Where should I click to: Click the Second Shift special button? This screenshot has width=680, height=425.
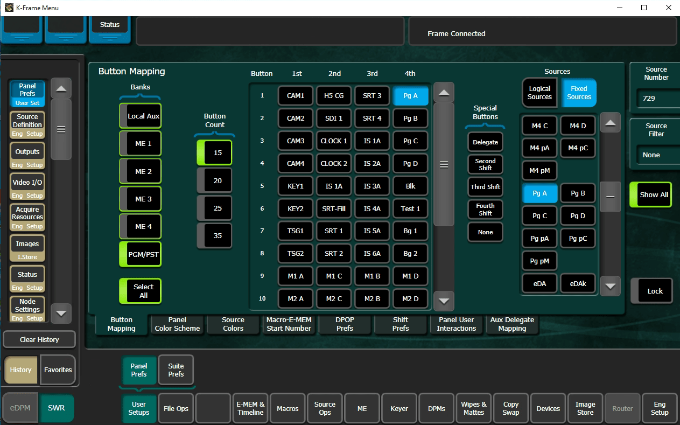tap(485, 164)
